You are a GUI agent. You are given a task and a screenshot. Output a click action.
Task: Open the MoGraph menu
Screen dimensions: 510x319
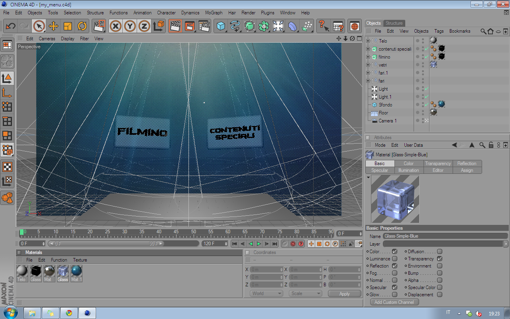click(x=214, y=13)
